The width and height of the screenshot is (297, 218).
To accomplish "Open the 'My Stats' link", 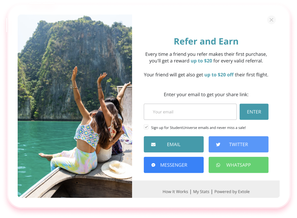I will point(201,191).
